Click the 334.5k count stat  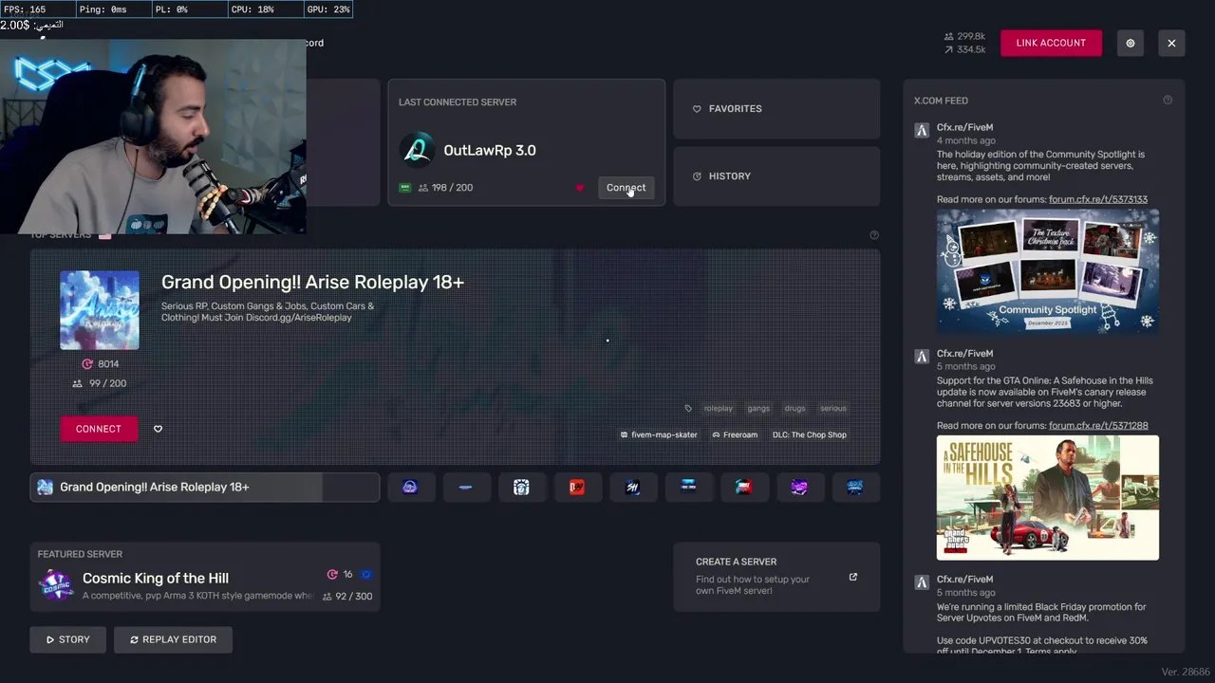pos(964,49)
